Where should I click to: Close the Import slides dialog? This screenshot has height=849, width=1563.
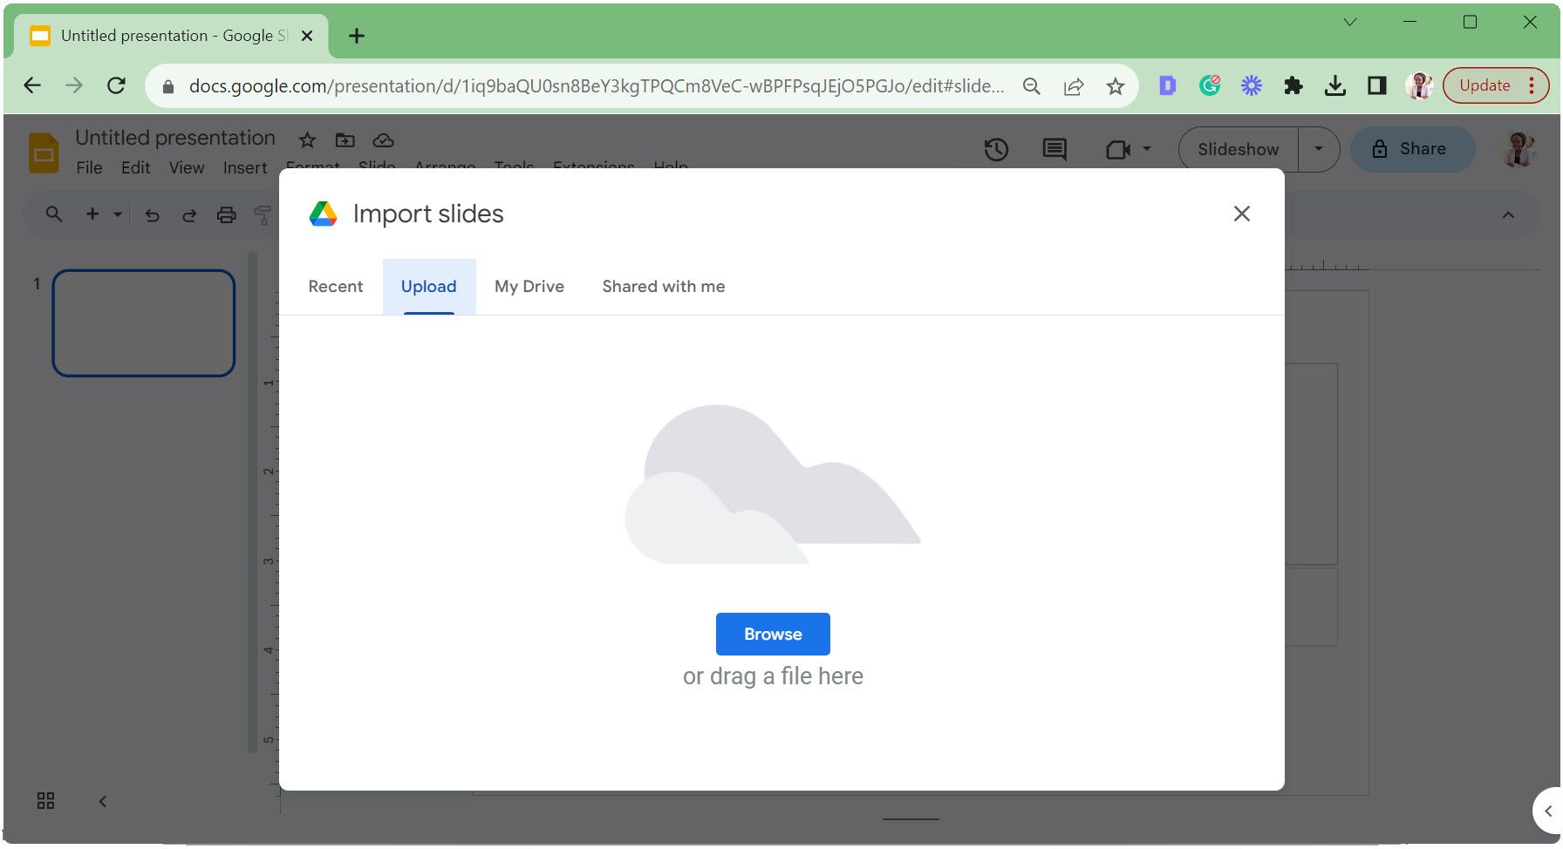click(x=1241, y=214)
